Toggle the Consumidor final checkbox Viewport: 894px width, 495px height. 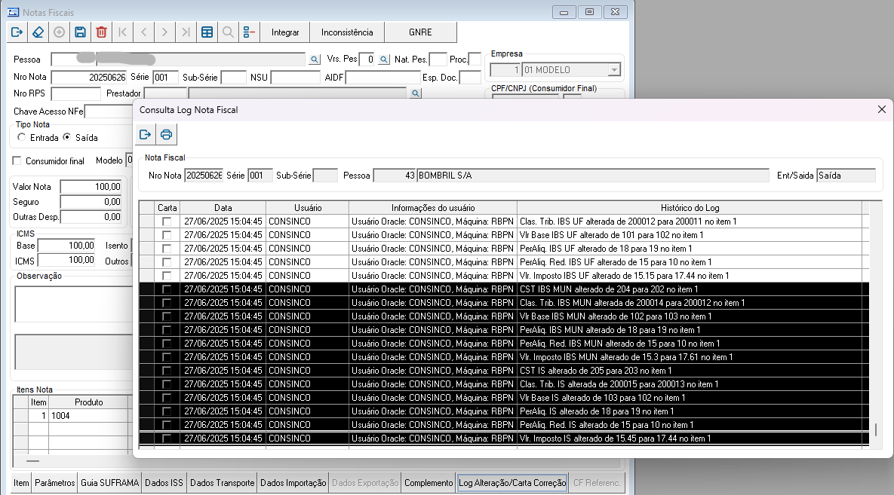tap(17, 161)
